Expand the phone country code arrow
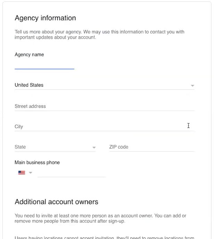Screen dimensions: 214x239 [x=31, y=173]
